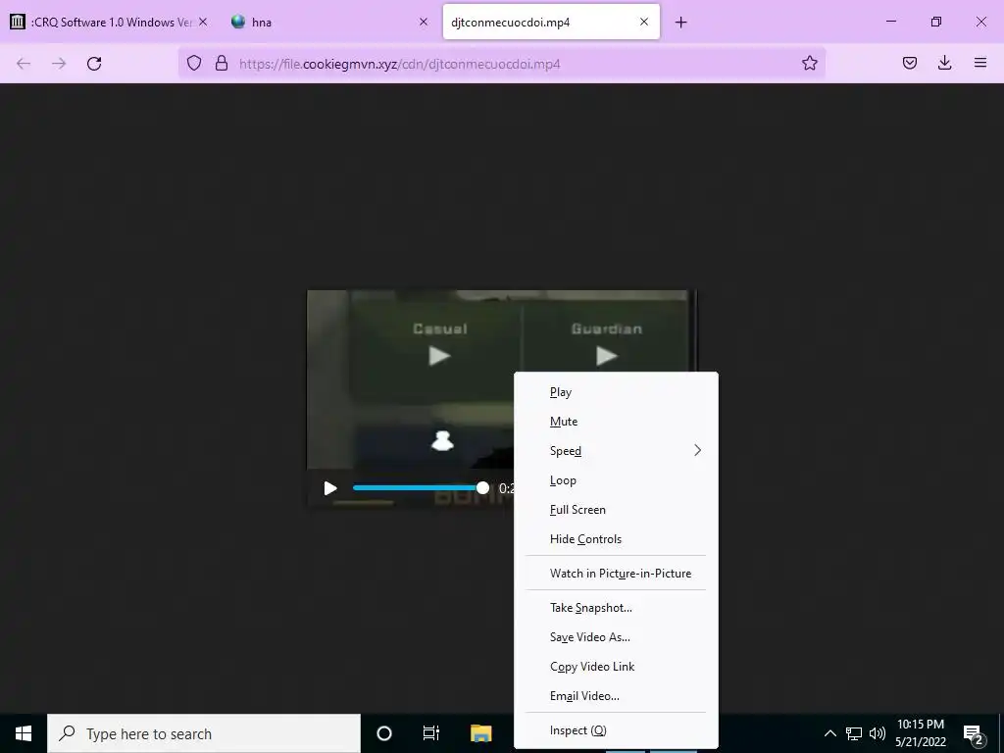Open the notification Action Center icon
Viewport: 1004px width, 753px height.
pos(974,734)
